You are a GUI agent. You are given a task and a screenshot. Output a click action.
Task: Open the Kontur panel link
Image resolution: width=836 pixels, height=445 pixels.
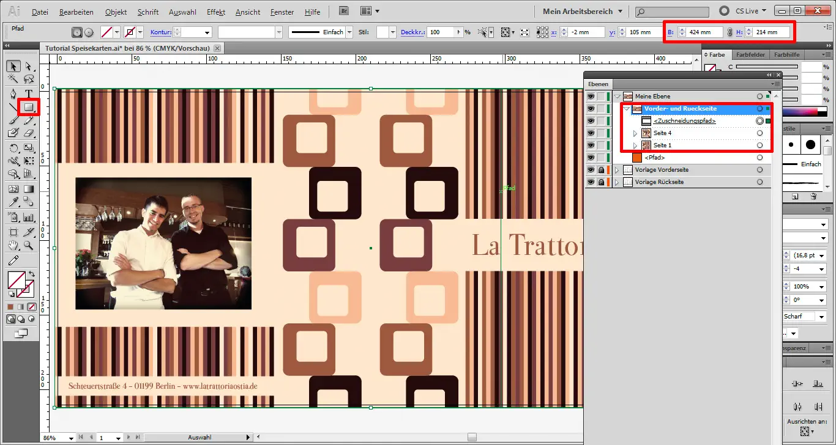[160, 32]
